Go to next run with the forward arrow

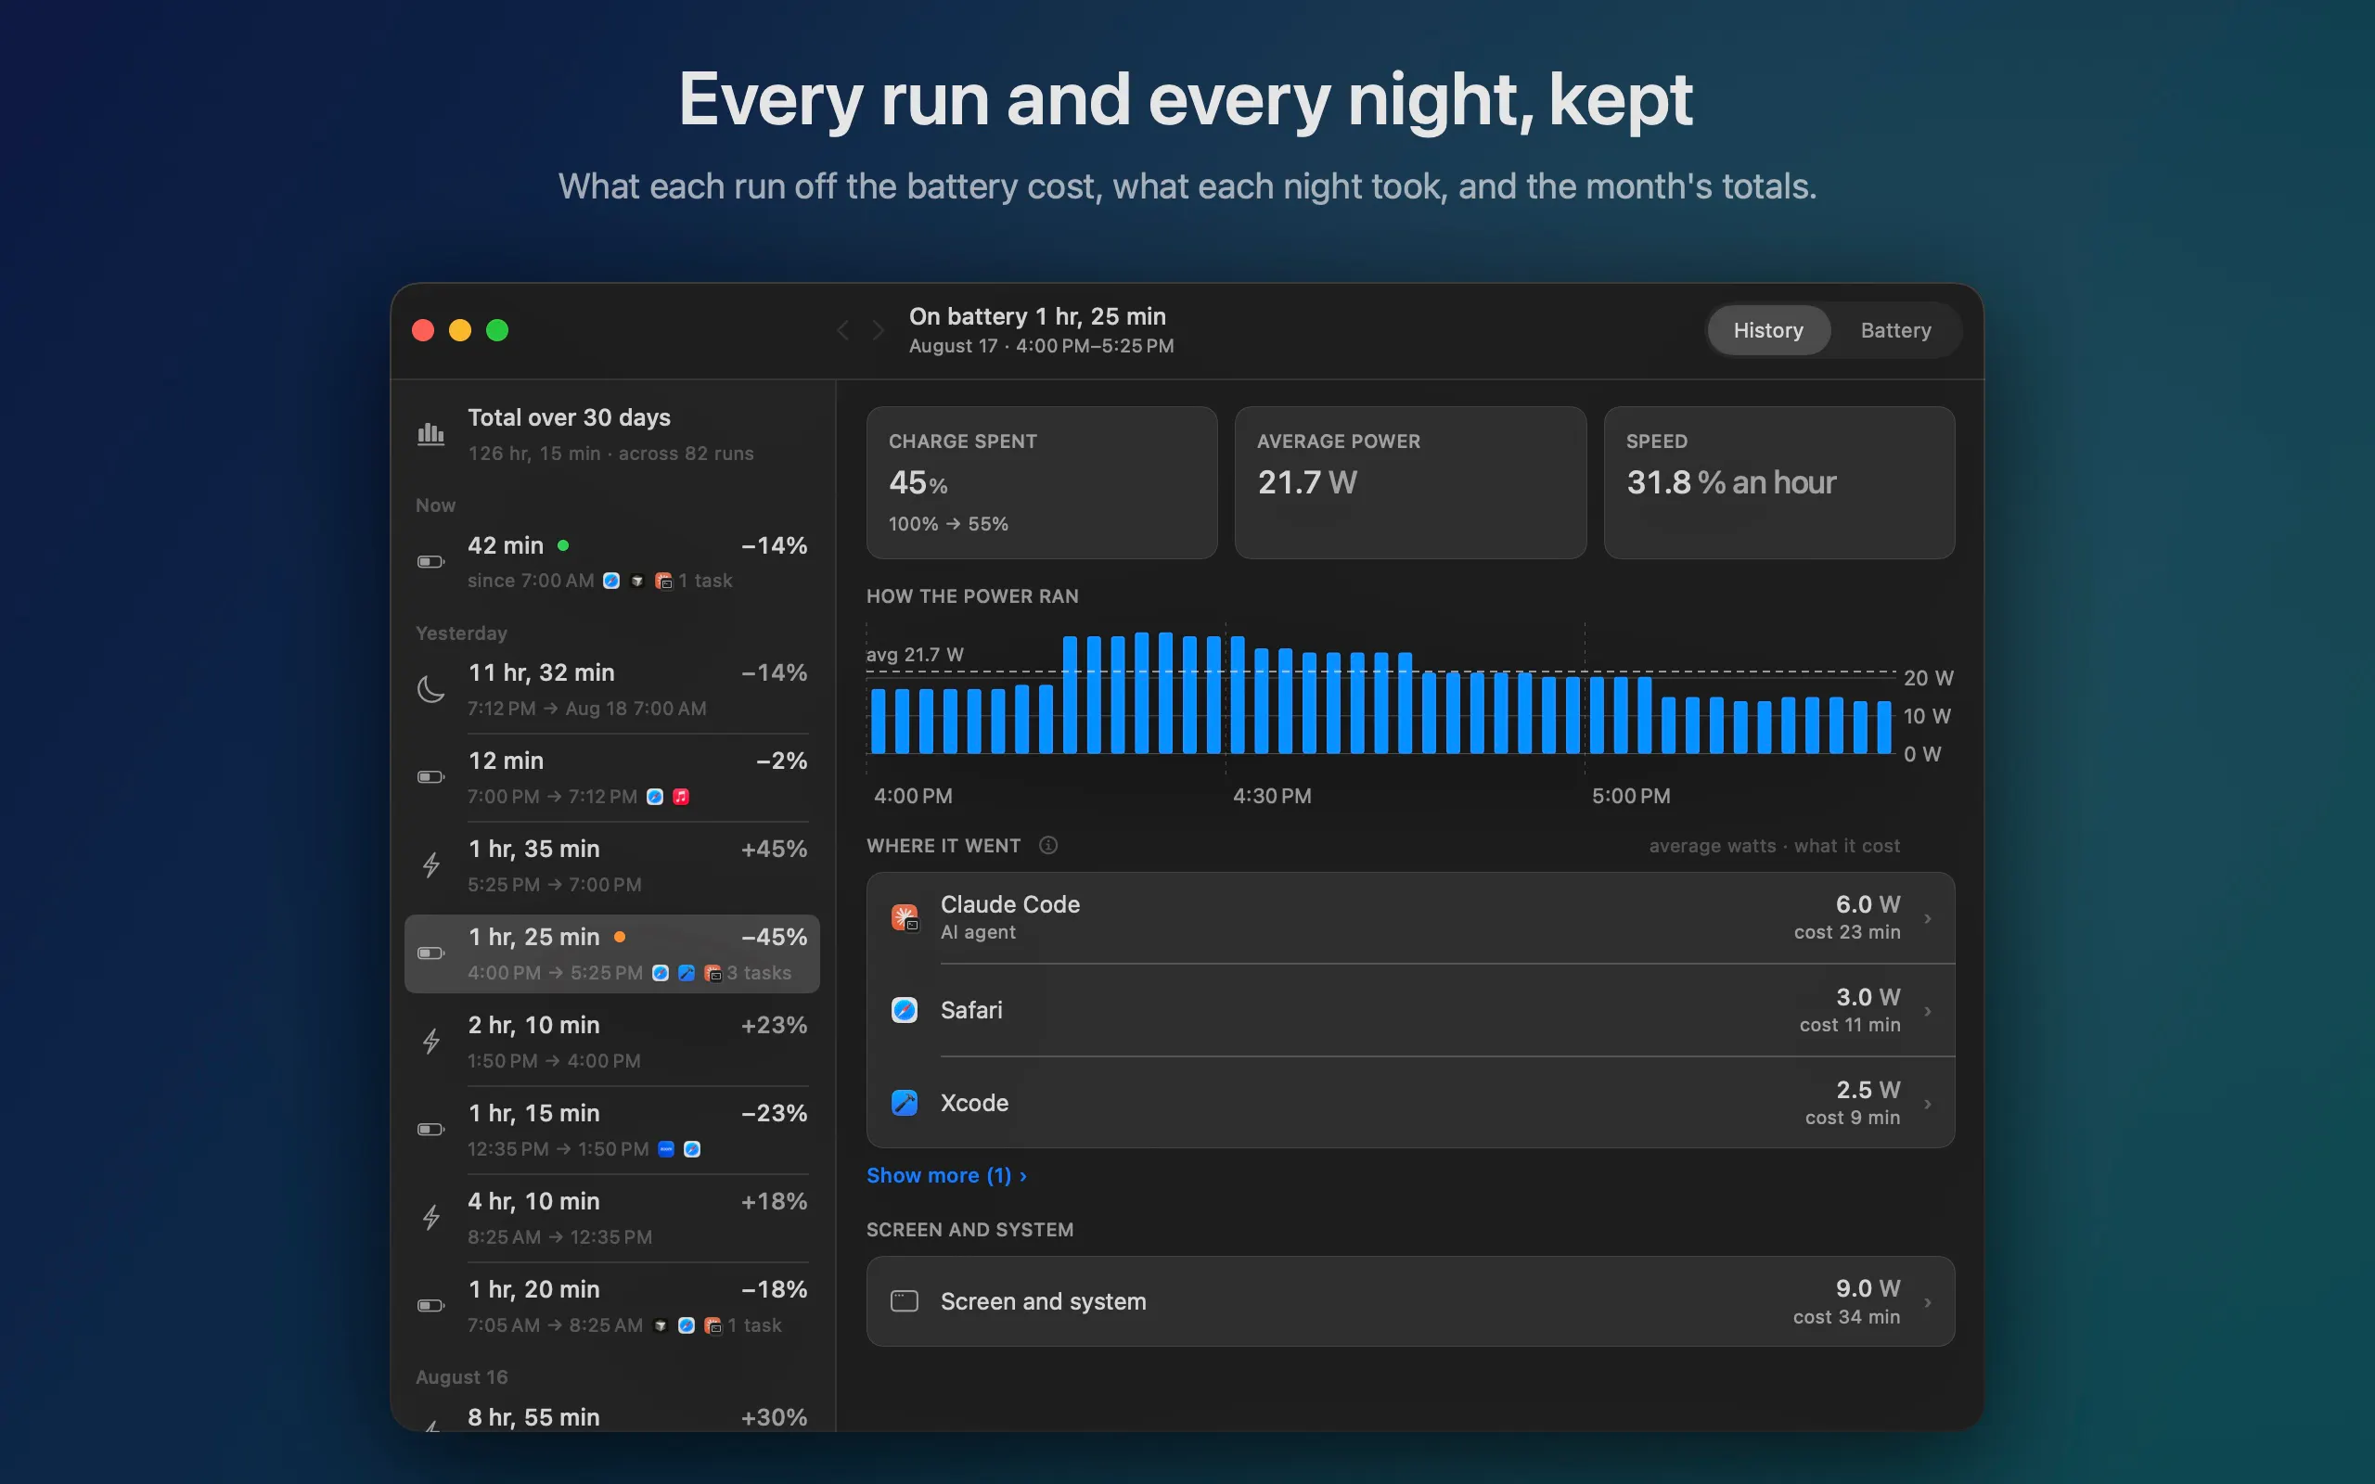(x=879, y=331)
